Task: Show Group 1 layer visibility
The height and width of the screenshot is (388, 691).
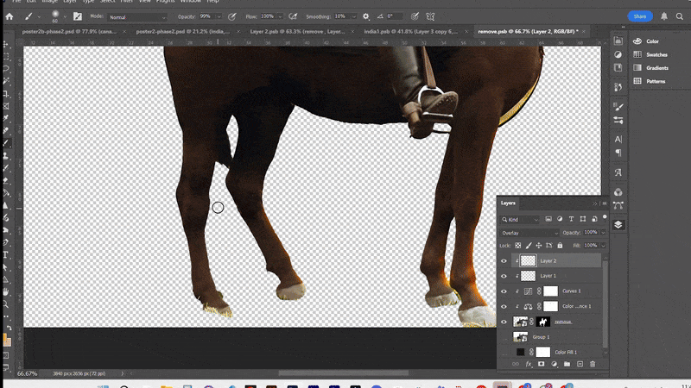Action: point(504,337)
